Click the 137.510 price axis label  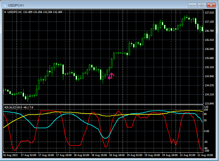[x=209, y=13]
